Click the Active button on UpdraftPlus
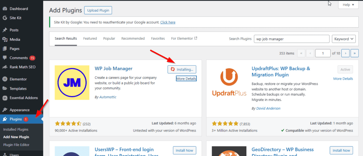Viewport: 363px width, 156px height. coord(345,69)
